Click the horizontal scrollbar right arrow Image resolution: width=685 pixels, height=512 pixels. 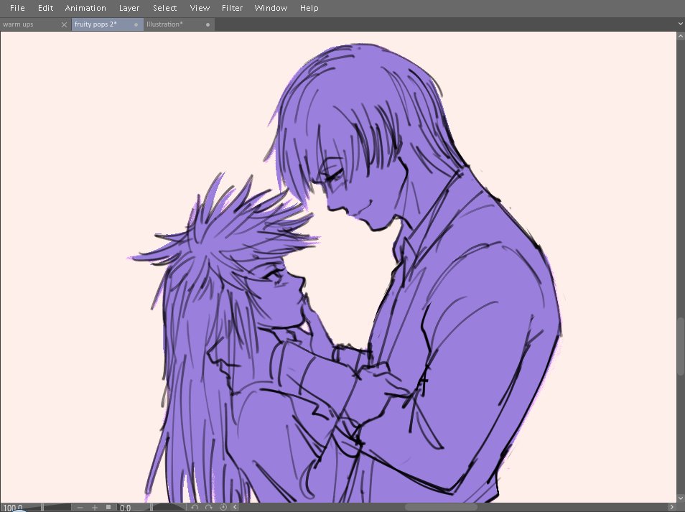click(672, 507)
